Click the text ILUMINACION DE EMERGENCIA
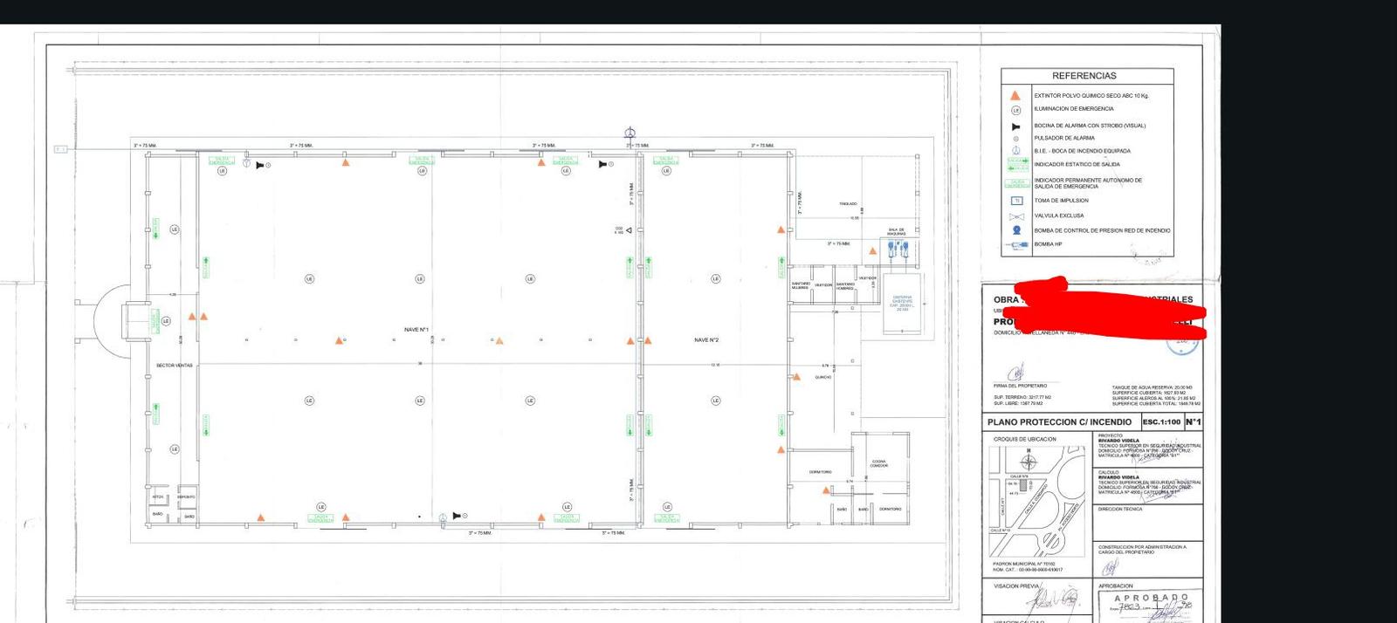The height and width of the screenshot is (623, 1397). click(1074, 109)
